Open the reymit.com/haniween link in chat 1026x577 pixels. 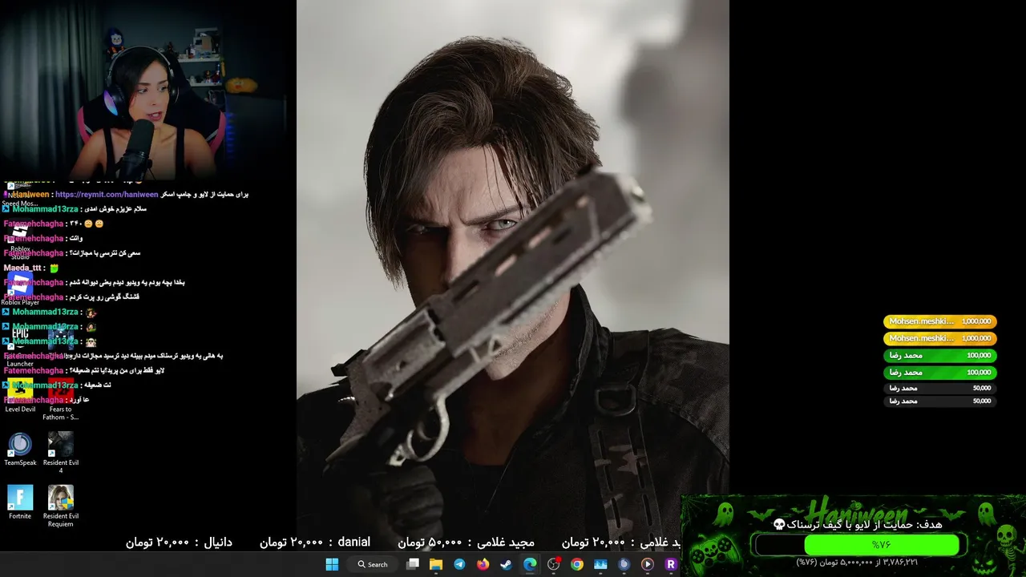(107, 195)
